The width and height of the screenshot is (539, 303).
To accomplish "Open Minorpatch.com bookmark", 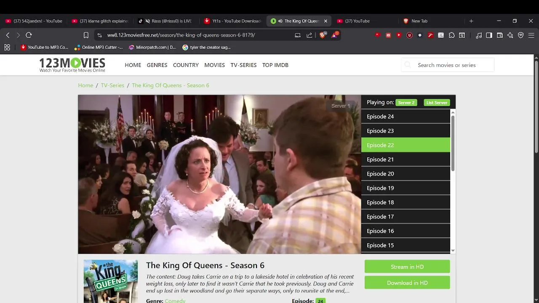I will pos(152,48).
